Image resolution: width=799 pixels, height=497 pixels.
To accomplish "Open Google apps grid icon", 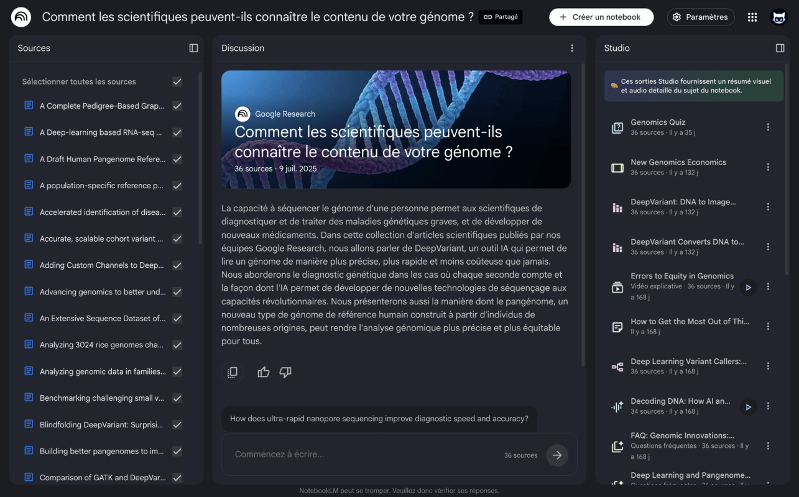I will coord(752,17).
